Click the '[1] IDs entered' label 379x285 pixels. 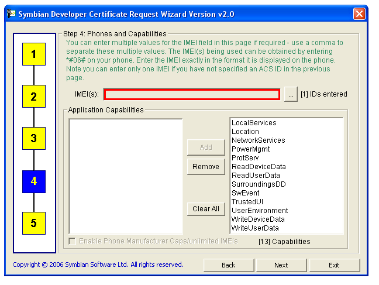pos(324,94)
